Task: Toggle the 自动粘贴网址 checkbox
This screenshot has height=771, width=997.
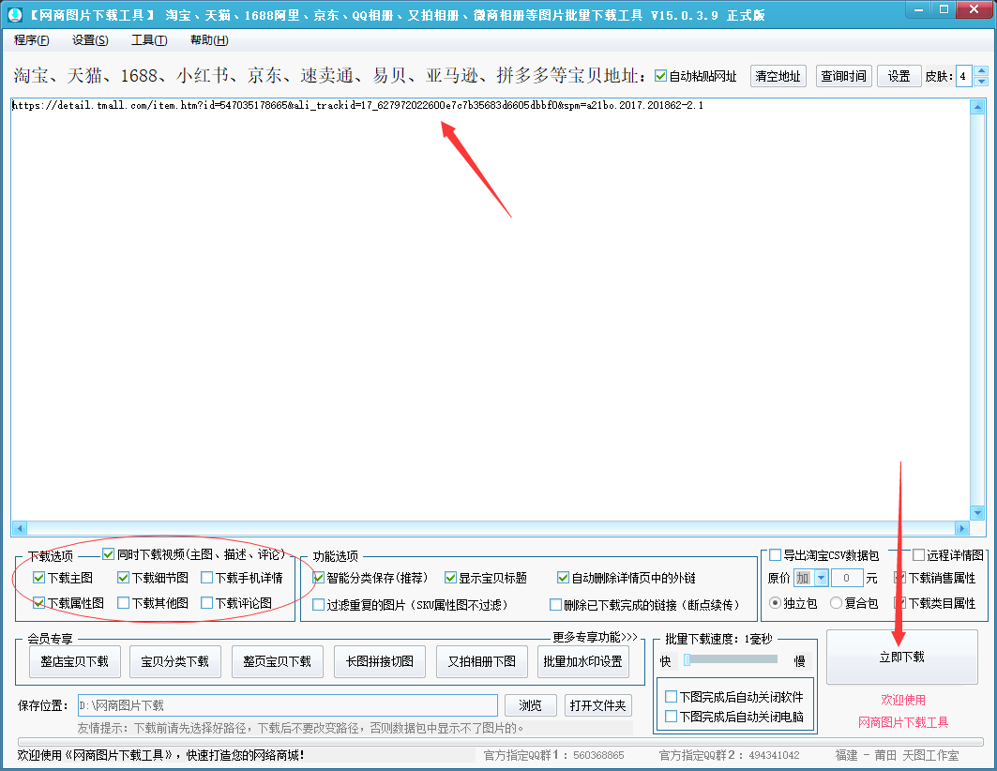Action: (660, 76)
